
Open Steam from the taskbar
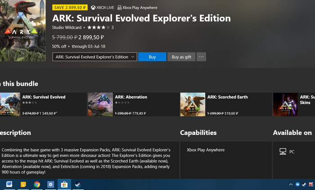[77, 184]
